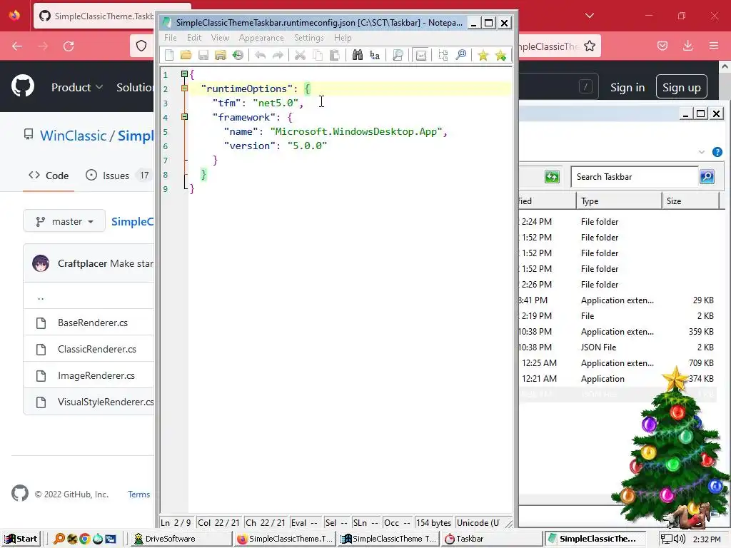This screenshot has height=548, width=731.
Task: Click "Microsoft.WindowsDesktop.App" value on line 5
Action: [x=356, y=131]
